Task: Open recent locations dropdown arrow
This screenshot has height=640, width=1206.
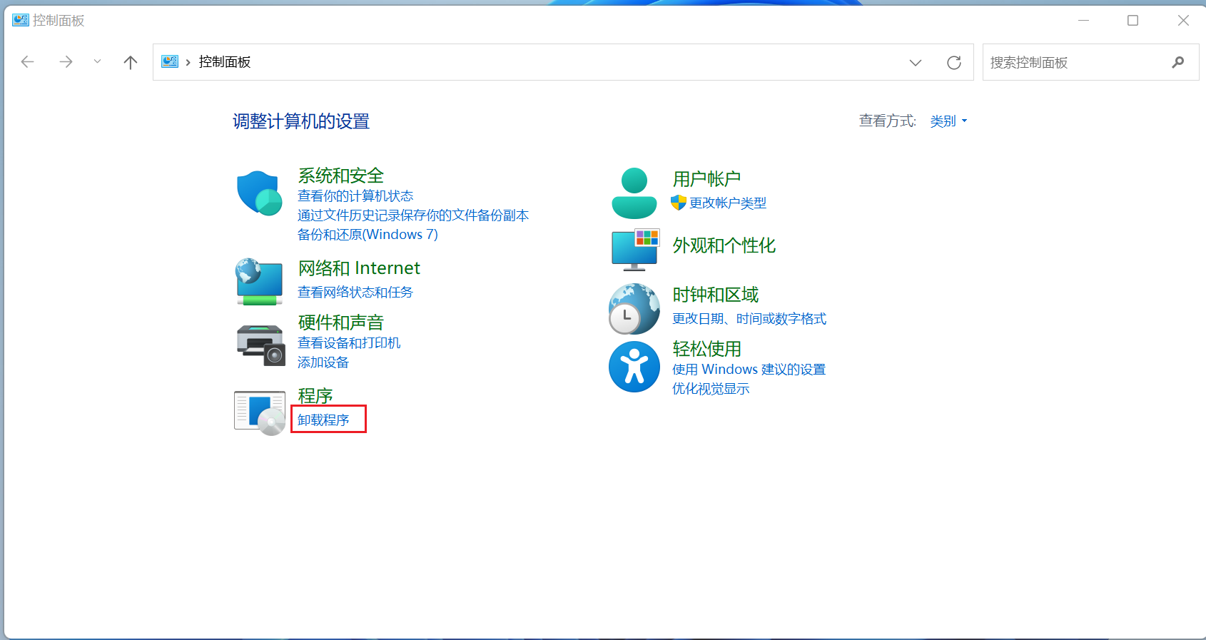Action: click(97, 62)
